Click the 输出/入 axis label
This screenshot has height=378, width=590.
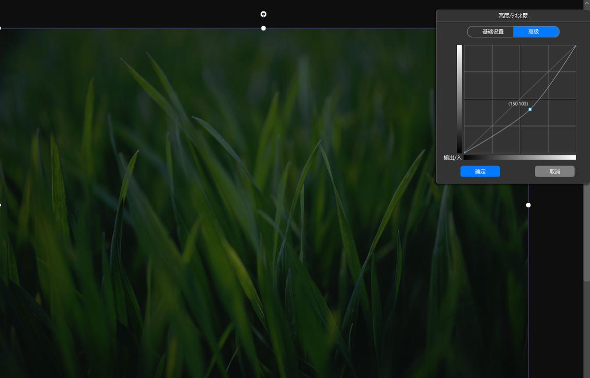[x=452, y=157]
